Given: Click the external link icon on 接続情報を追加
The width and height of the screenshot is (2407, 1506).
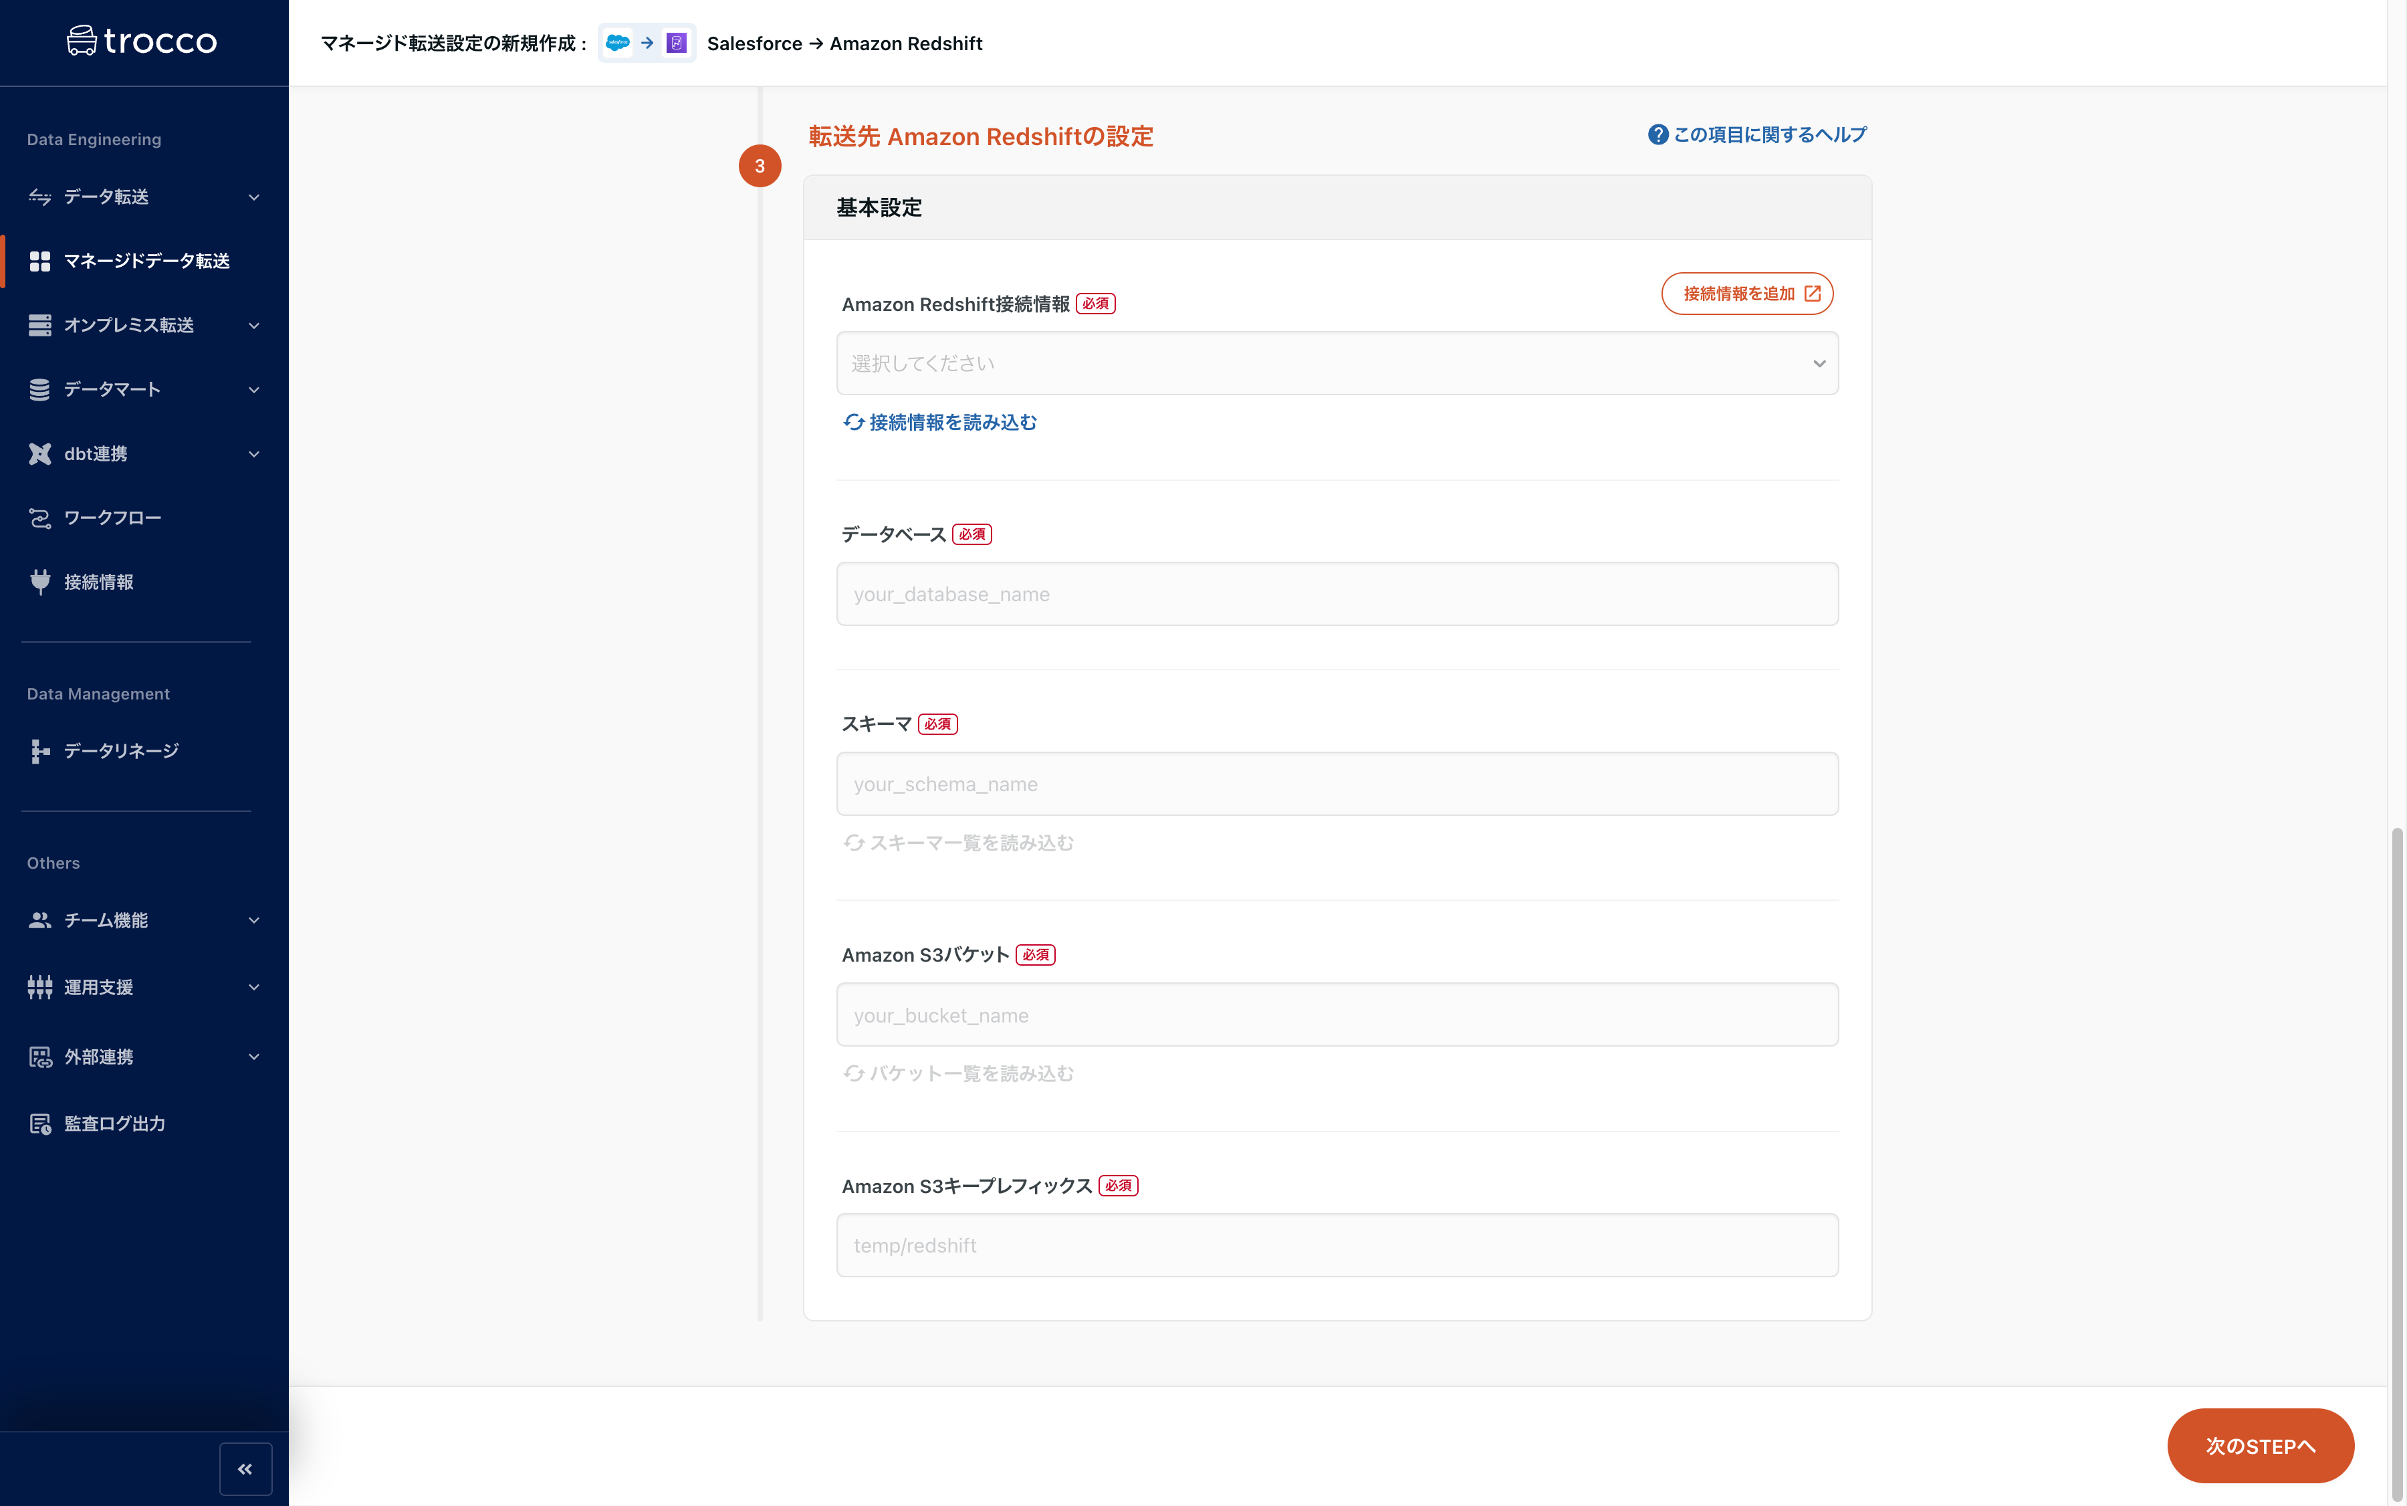Looking at the screenshot, I should pyautogui.click(x=1813, y=294).
